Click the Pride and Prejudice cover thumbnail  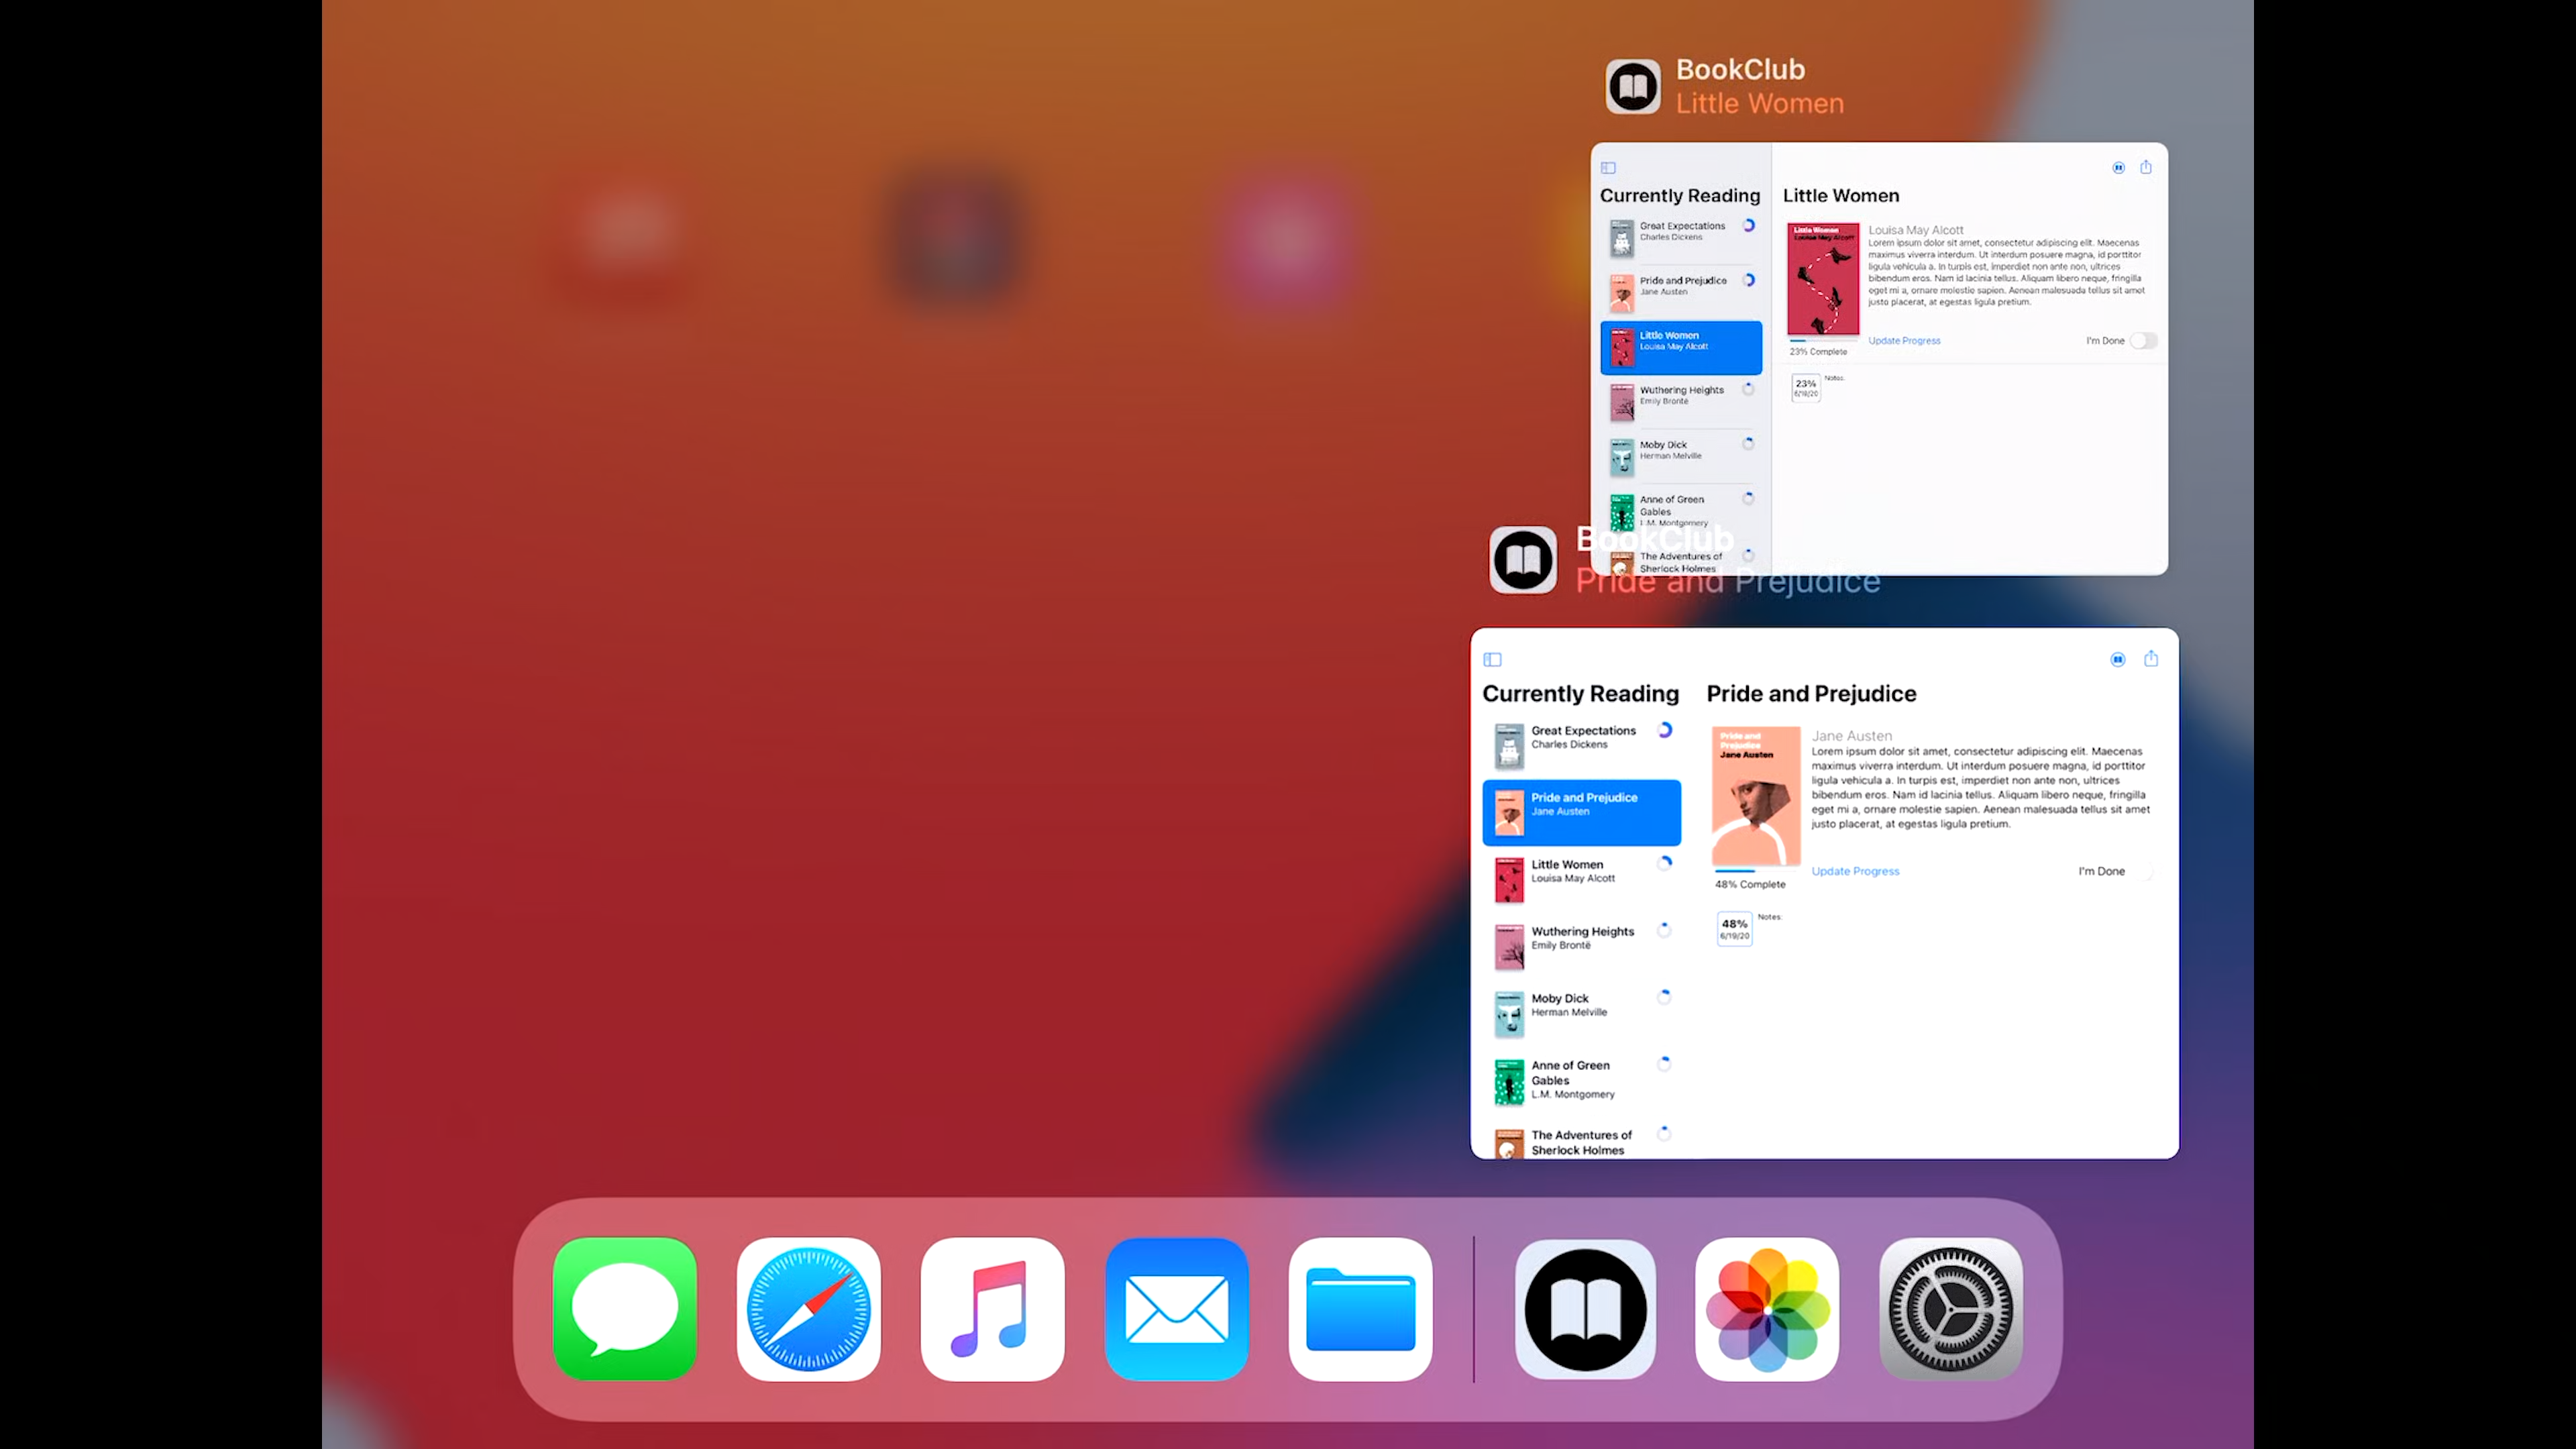click(1755, 795)
